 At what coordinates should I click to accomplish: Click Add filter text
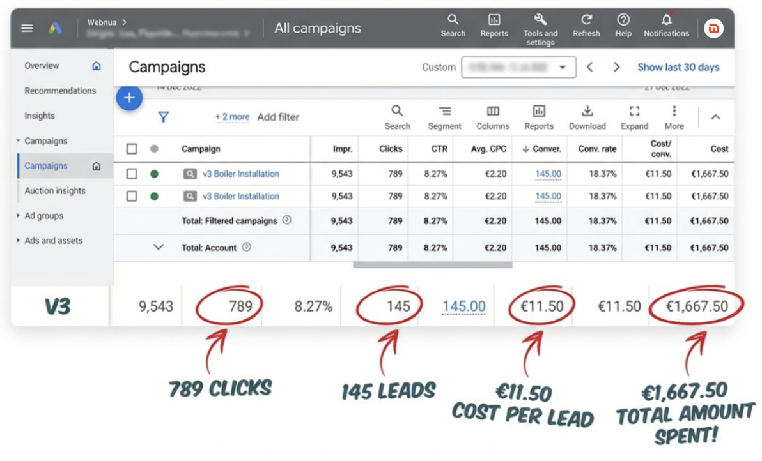click(278, 117)
